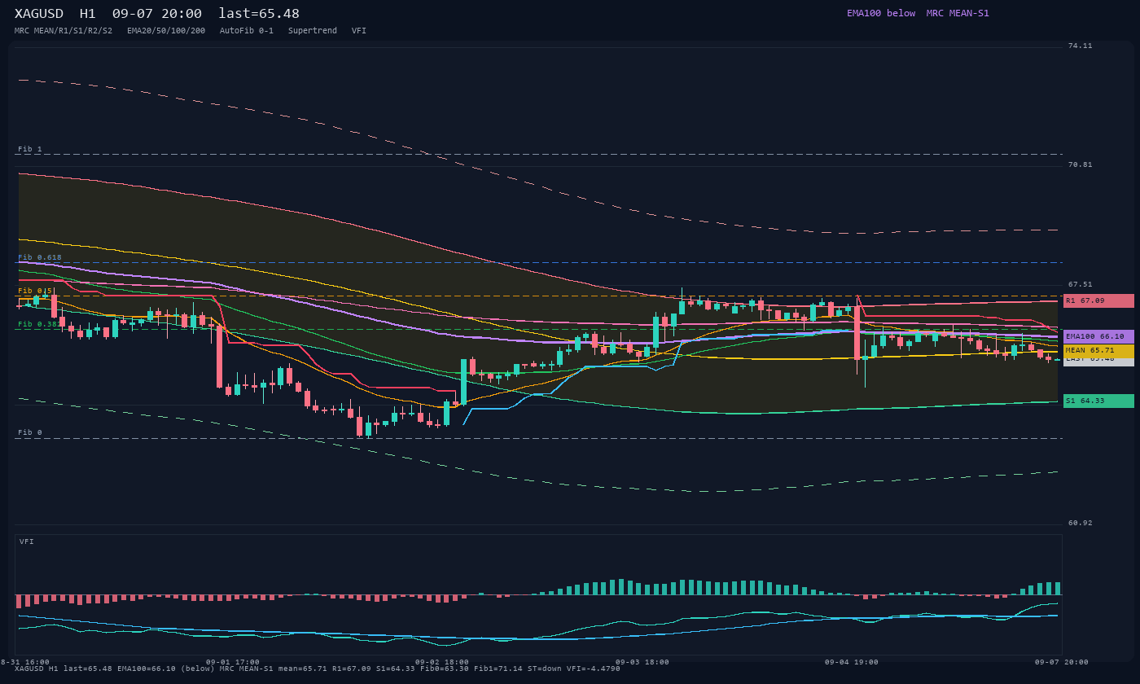This screenshot has height=684, width=1140.
Task: Click the S1 64.33 price tag
Action: [x=1098, y=401]
